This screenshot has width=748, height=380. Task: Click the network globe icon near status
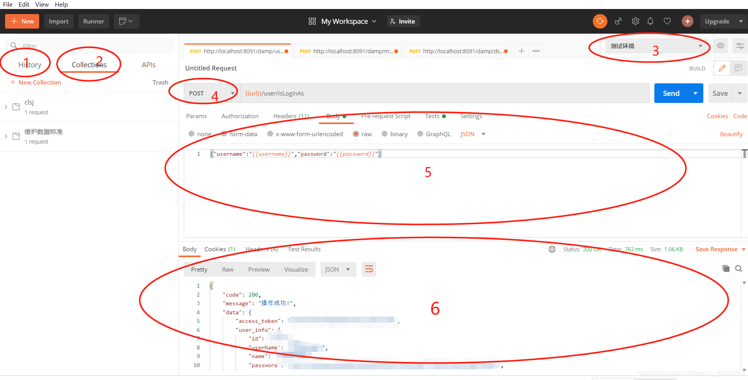pos(552,249)
